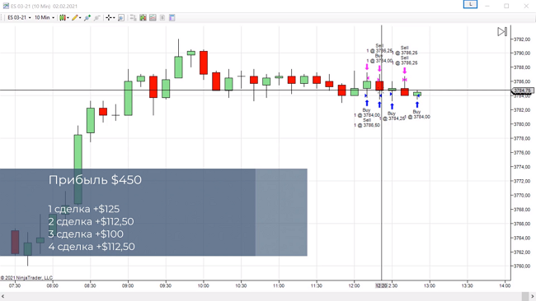Click the 10:00 time axis label

(x=204, y=285)
